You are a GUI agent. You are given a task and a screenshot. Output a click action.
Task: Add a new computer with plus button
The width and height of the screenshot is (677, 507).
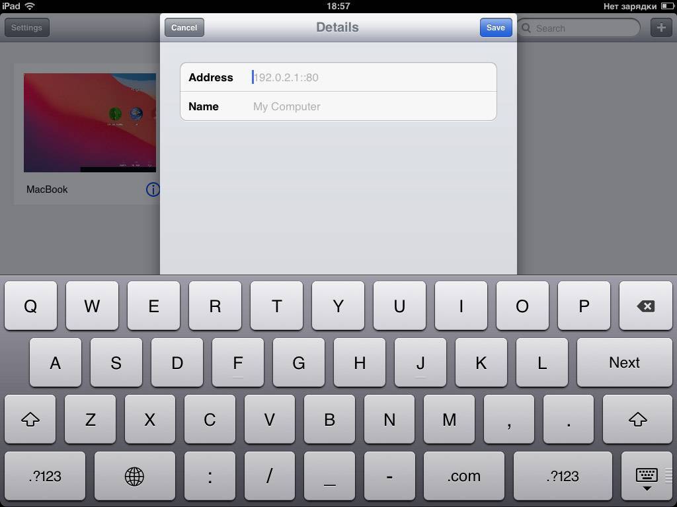coord(661,28)
